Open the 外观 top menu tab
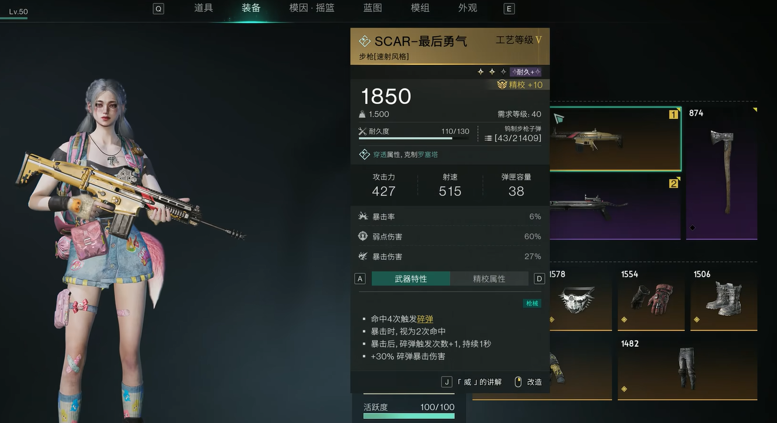 tap(468, 8)
